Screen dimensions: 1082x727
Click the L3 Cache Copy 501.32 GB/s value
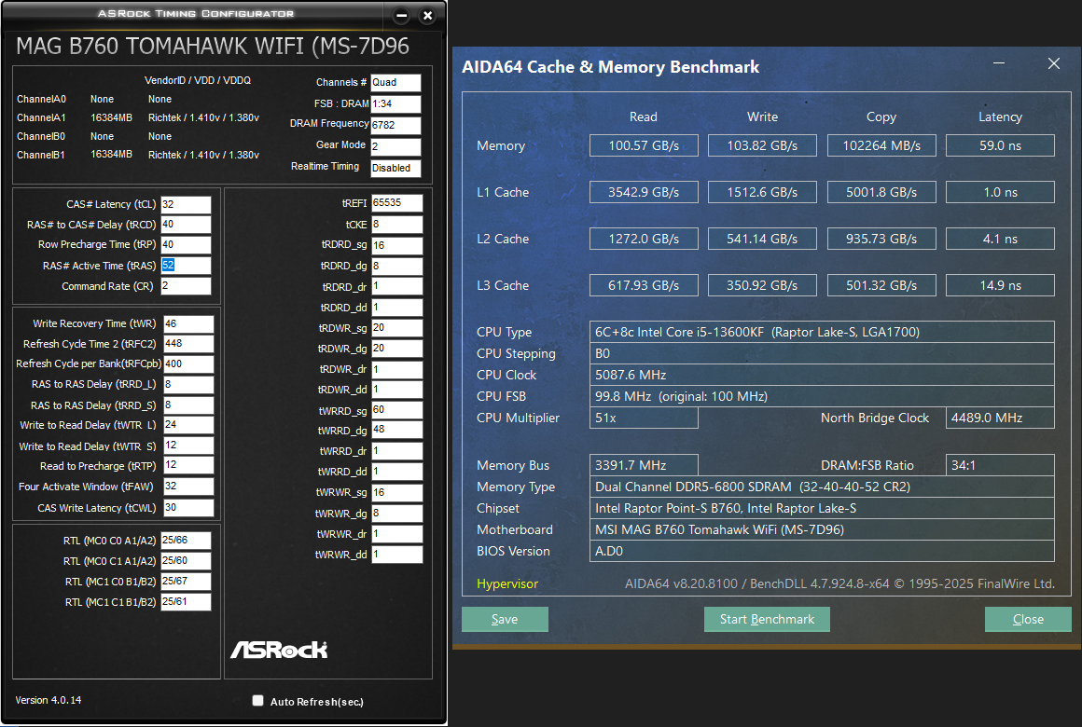[881, 285]
